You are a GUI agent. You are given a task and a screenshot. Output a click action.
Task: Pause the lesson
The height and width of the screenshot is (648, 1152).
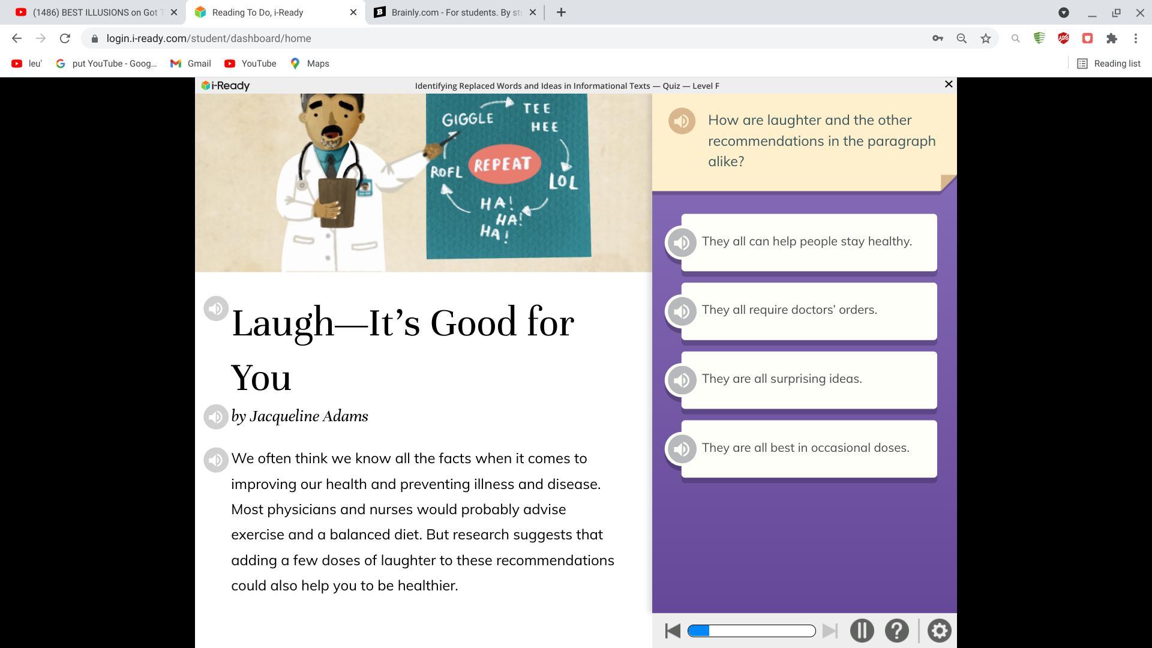click(862, 631)
